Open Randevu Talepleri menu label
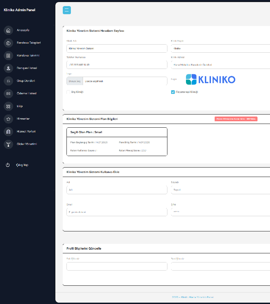Screen dimensions: 270x304 pos(29,43)
